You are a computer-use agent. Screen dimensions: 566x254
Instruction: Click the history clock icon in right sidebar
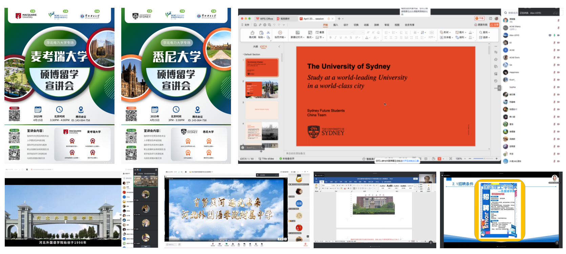[496, 81]
